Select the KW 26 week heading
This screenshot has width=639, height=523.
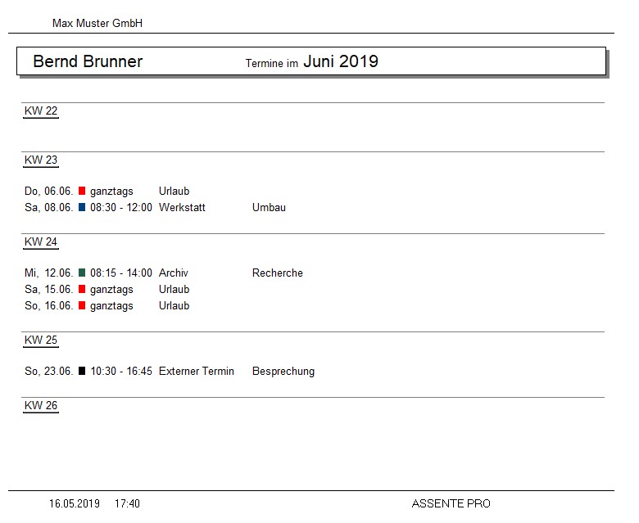pos(41,405)
